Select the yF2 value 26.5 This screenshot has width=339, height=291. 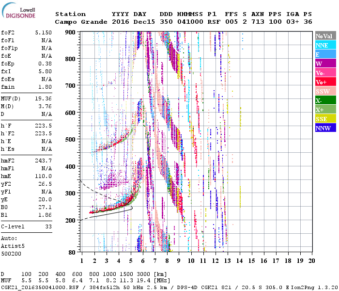[45, 184]
